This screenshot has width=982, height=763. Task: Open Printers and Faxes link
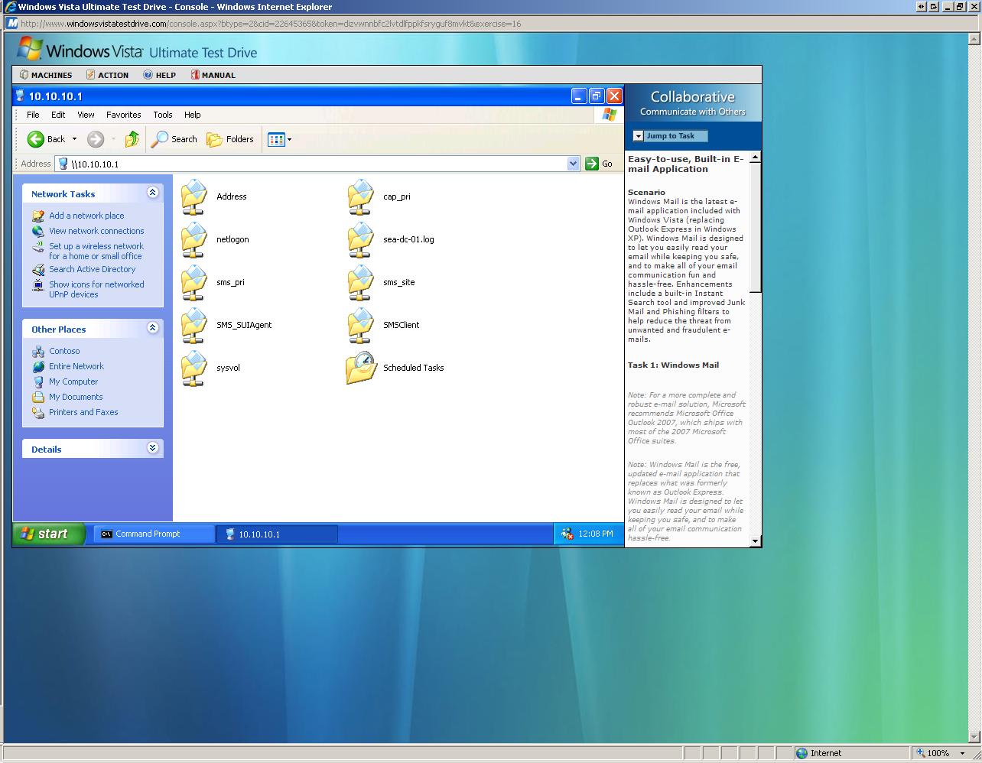tap(83, 412)
